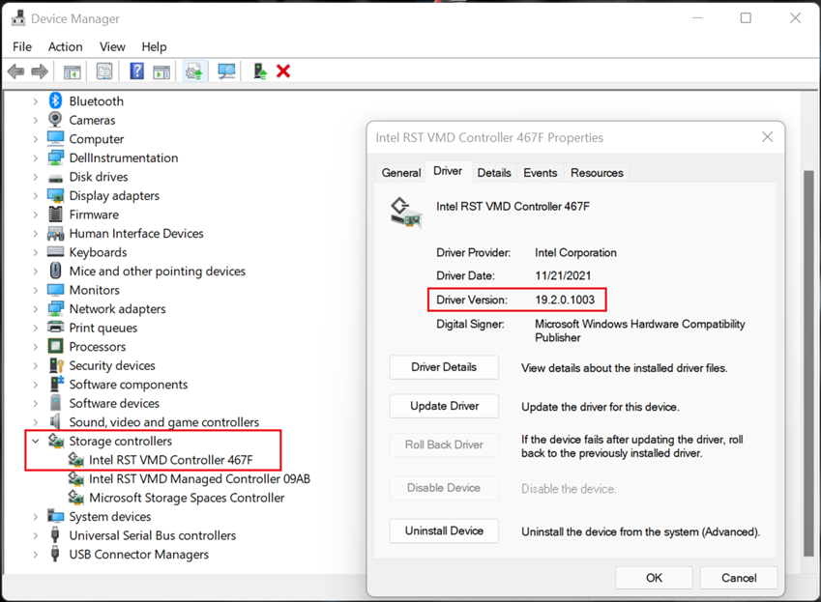Switch to the Details tab
821x602 pixels.
point(494,172)
